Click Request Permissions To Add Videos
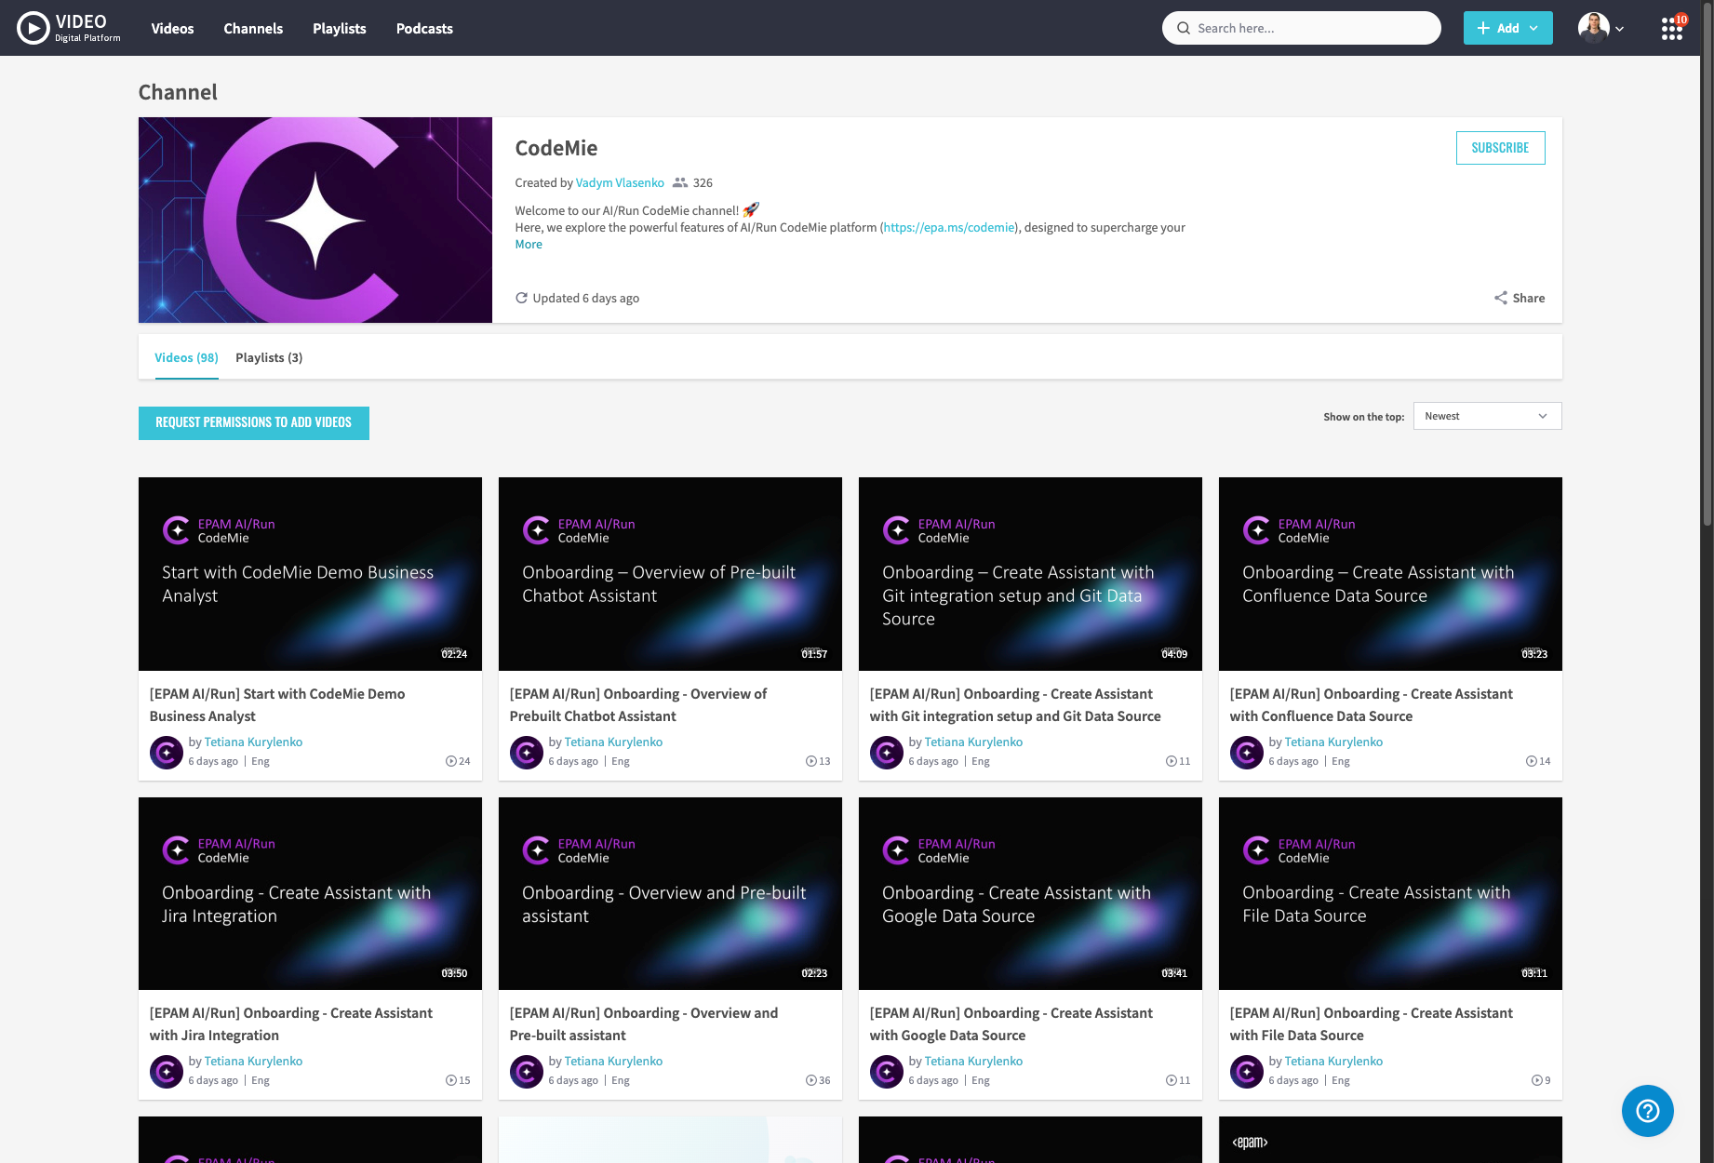Viewport: 1714px width, 1163px height. click(253, 422)
